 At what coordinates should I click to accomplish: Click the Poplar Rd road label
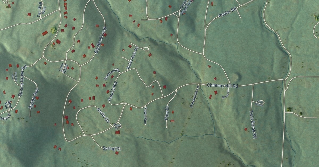tap(227, 12)
